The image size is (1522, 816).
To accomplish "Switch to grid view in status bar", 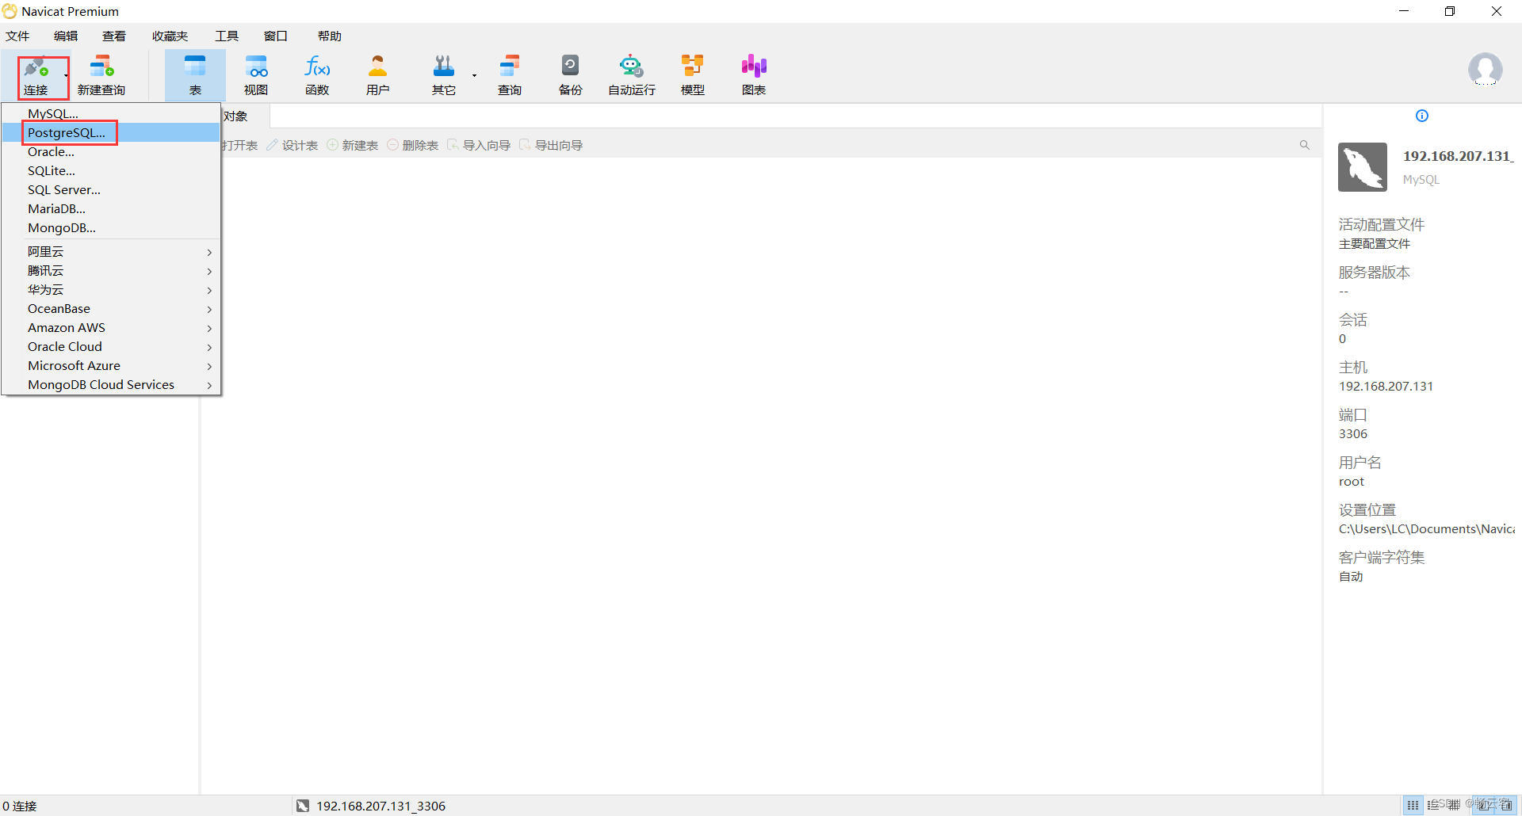I will point(1413,805).
